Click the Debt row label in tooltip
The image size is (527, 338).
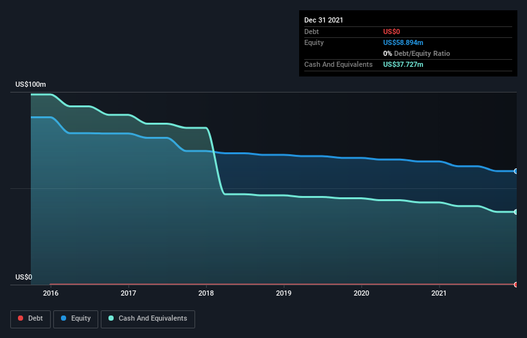click(311, 31)
